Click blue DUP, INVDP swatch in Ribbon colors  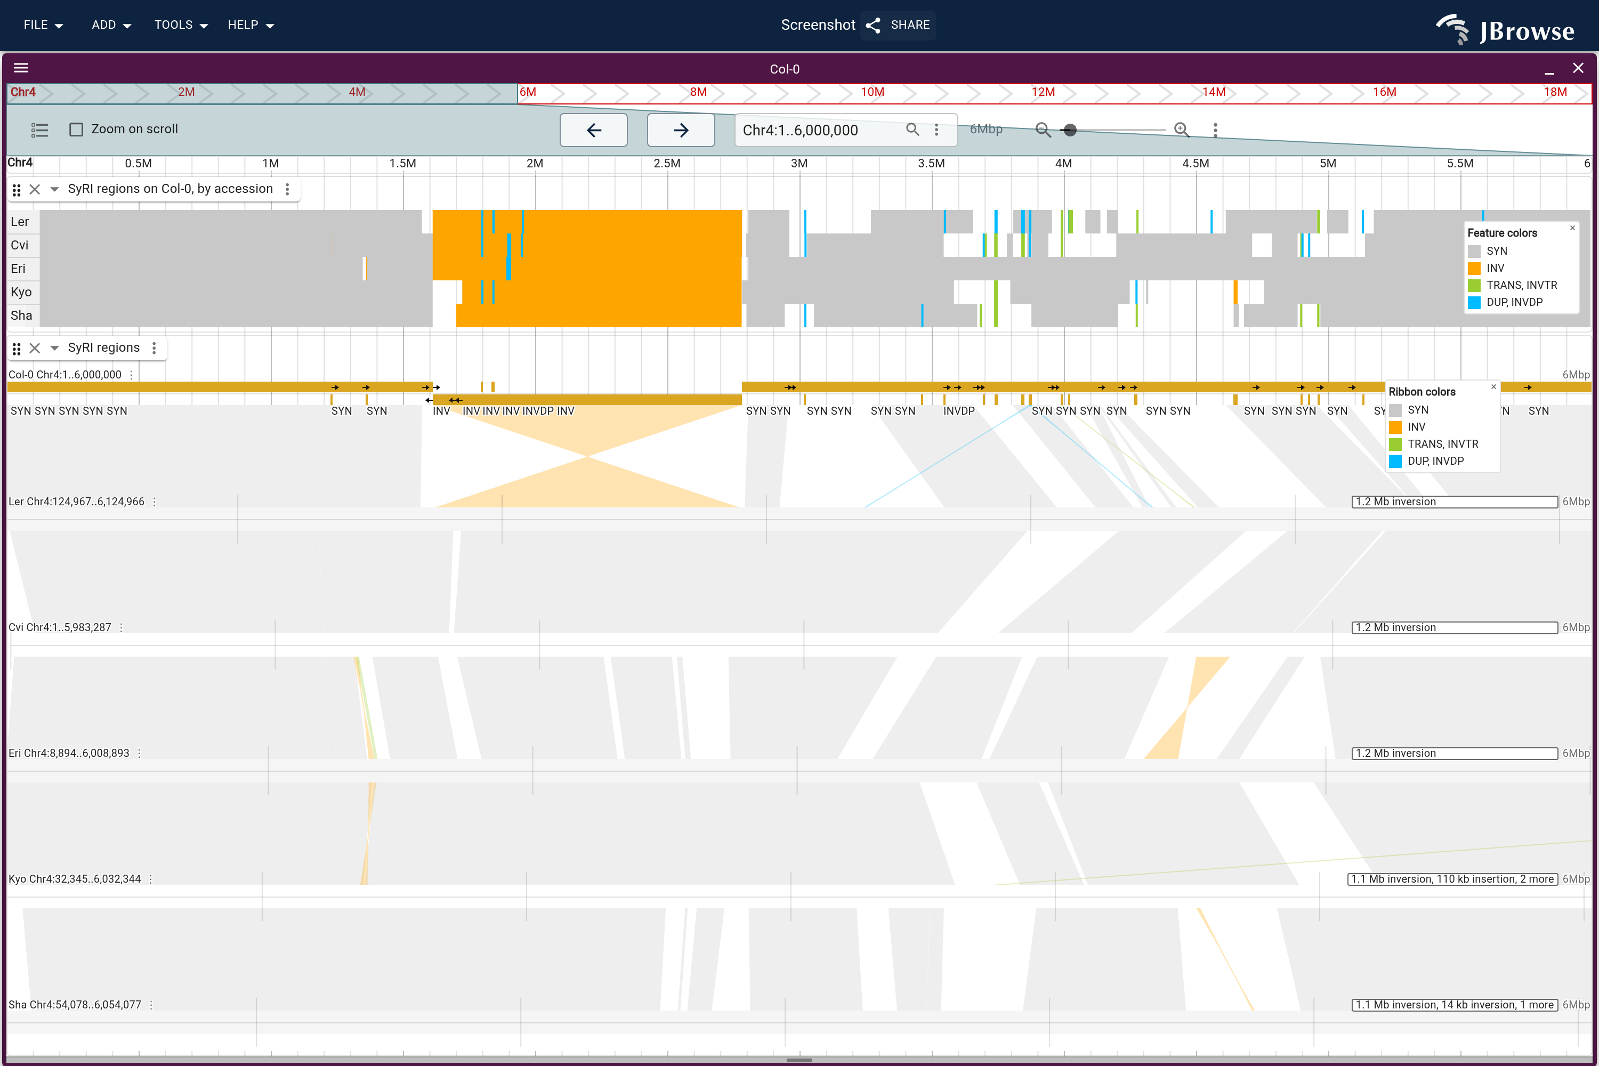coord(1395,461)
